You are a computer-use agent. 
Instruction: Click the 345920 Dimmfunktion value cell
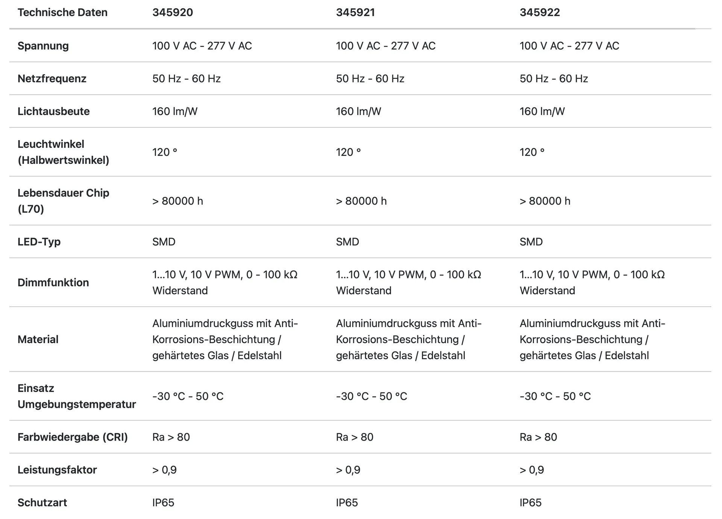[x=225, y=283]
